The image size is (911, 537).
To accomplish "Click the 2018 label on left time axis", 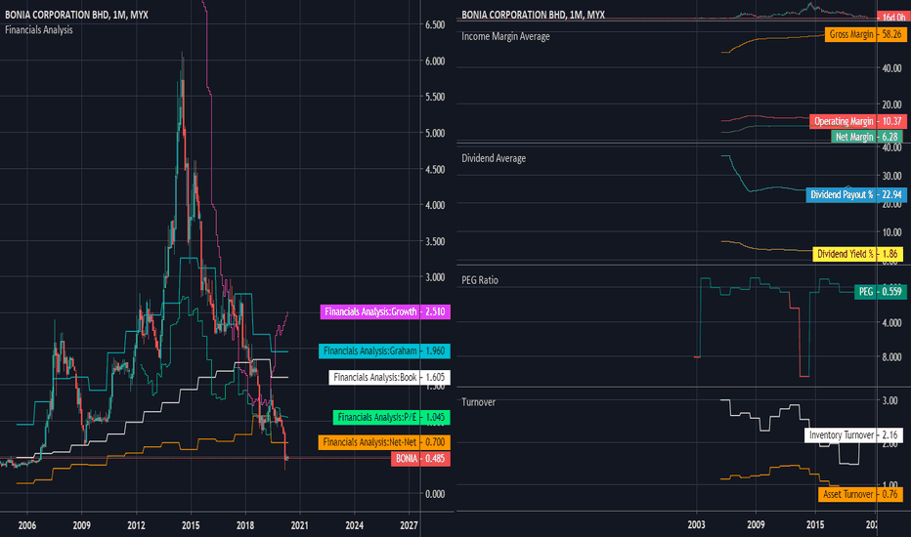I will [245, 525].
